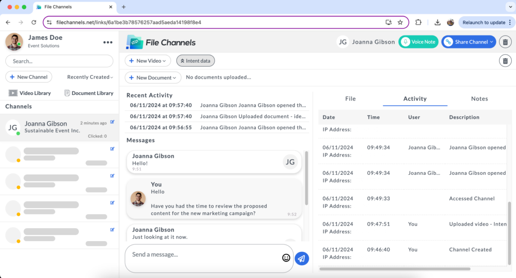Open the emoji picker in message box
Viewport: 516px width, 278px height.
click(x=286, y=258)
